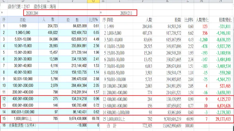Click the 6.65 percentage cell
The image size is (234, 131).
click(x=96, y=32)
